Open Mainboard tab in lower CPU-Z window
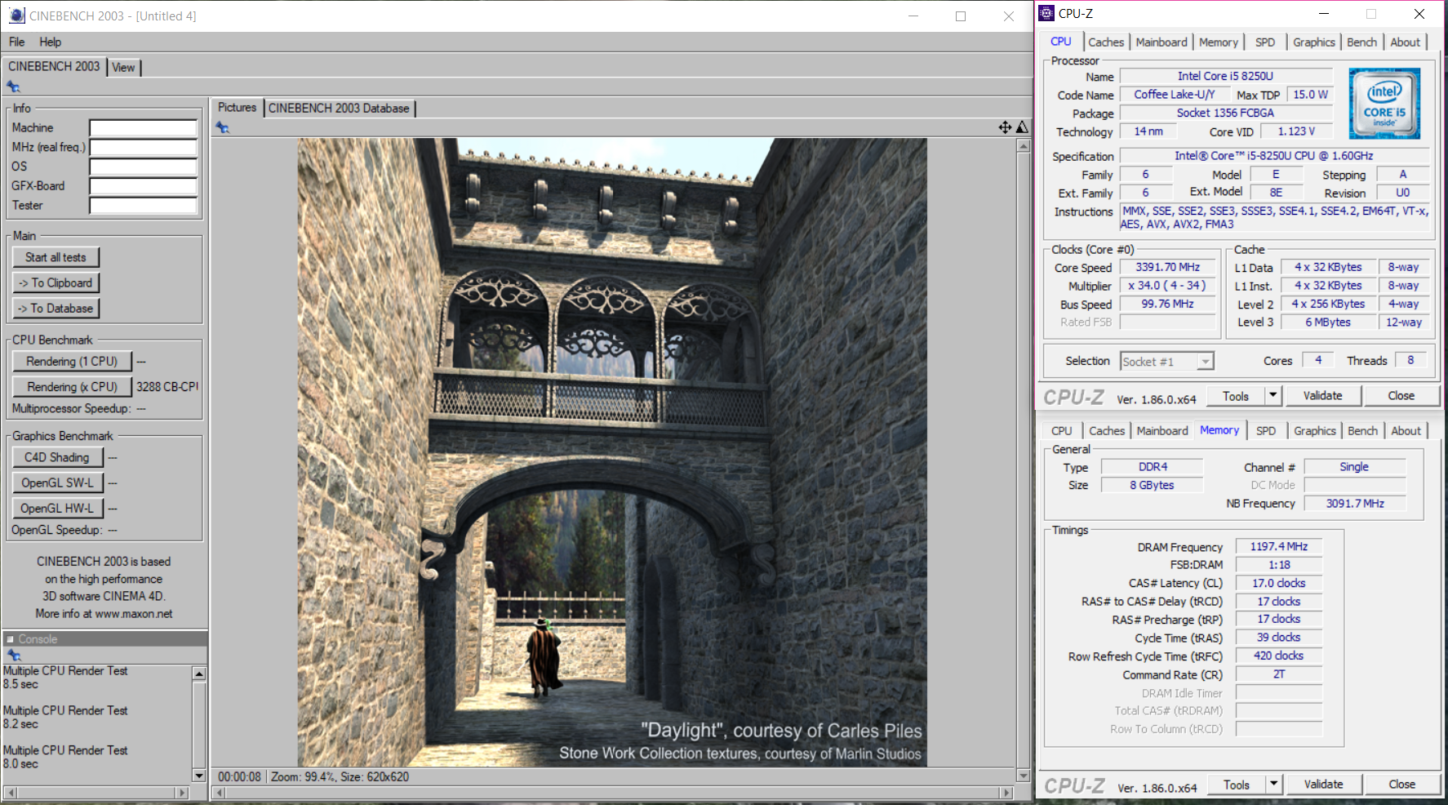 (1162, 431)
